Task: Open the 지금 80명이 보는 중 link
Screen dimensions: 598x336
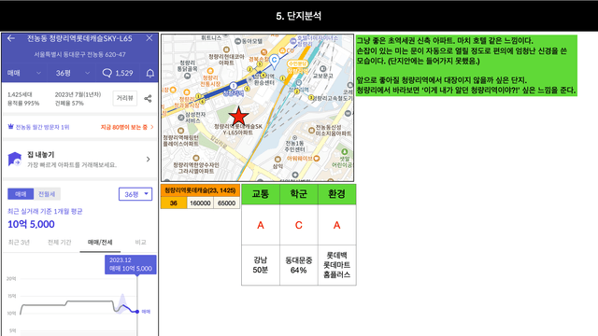Action: coord(127,127)
